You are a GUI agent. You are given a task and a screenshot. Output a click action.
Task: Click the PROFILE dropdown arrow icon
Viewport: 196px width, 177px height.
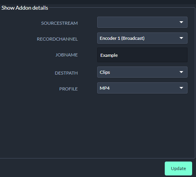(x=181, y=88)
